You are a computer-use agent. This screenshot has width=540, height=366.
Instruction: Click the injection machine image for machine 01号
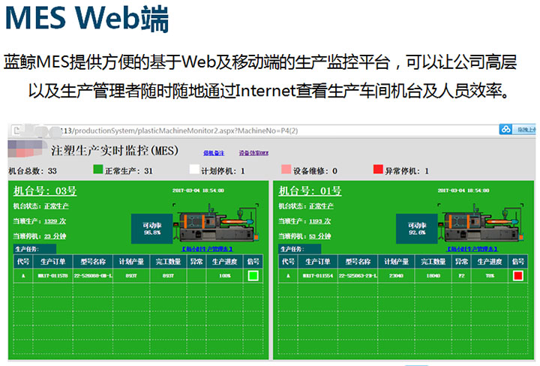[481, 223]
